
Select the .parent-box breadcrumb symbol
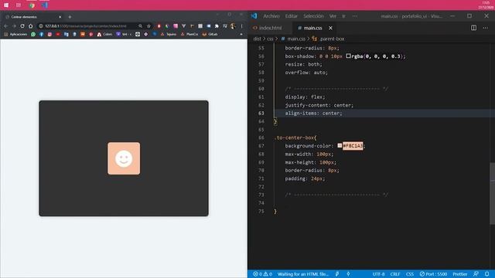[x=328, y=39]
